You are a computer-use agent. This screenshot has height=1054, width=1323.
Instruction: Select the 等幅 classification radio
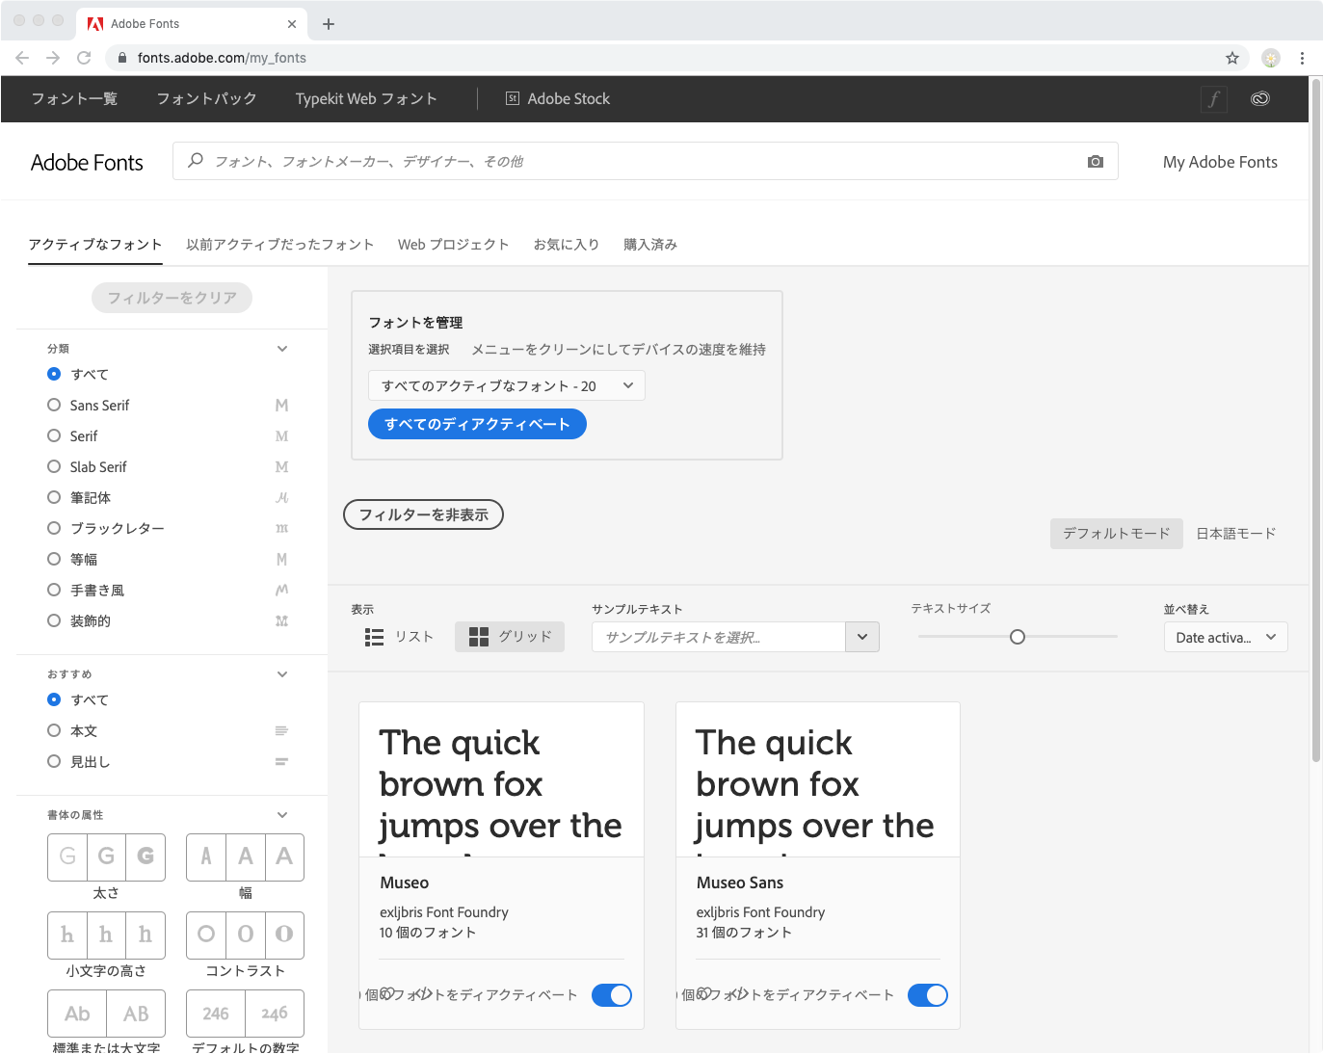coord(54,560)
